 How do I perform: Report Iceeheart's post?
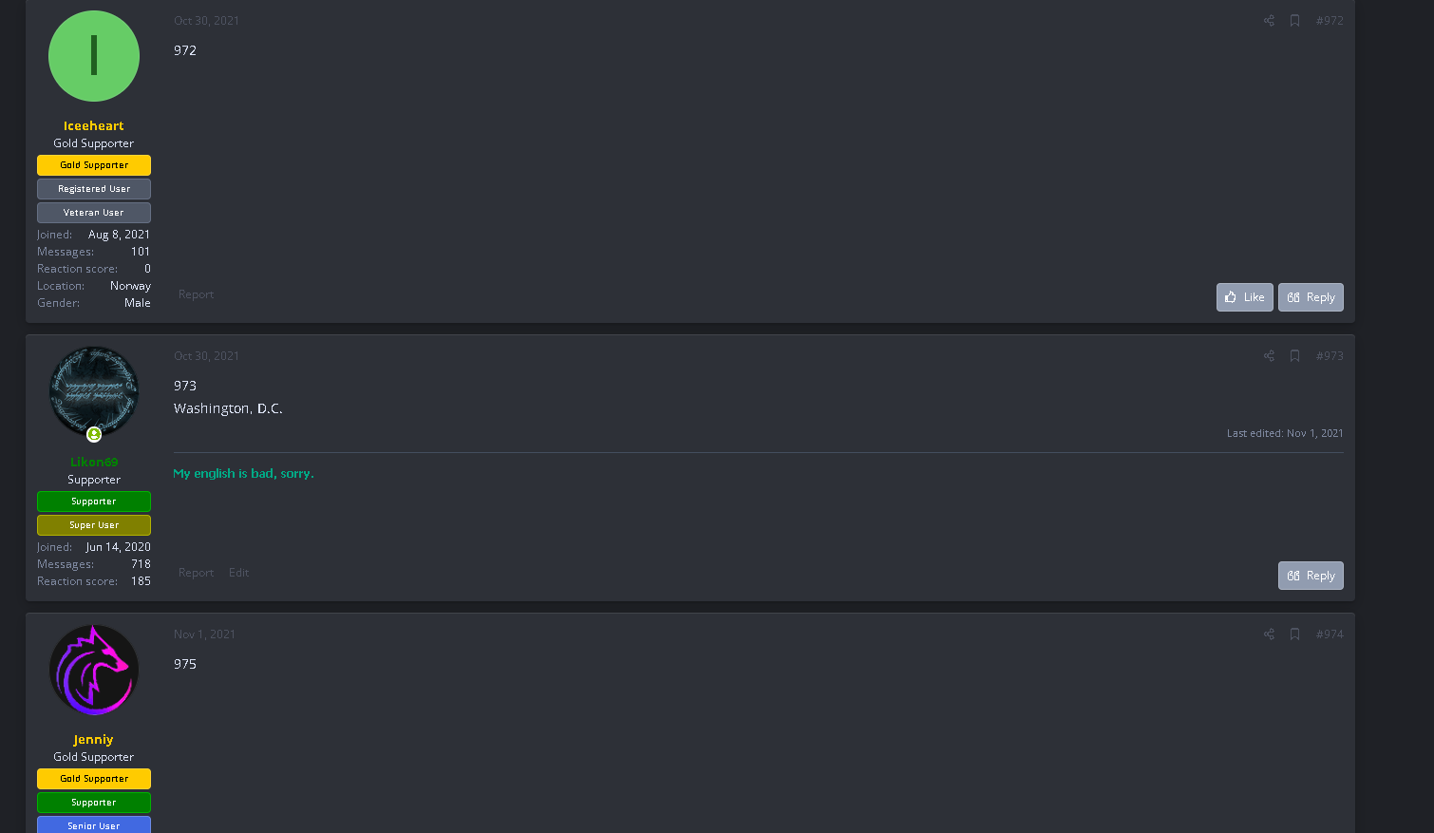coord(196,294)
